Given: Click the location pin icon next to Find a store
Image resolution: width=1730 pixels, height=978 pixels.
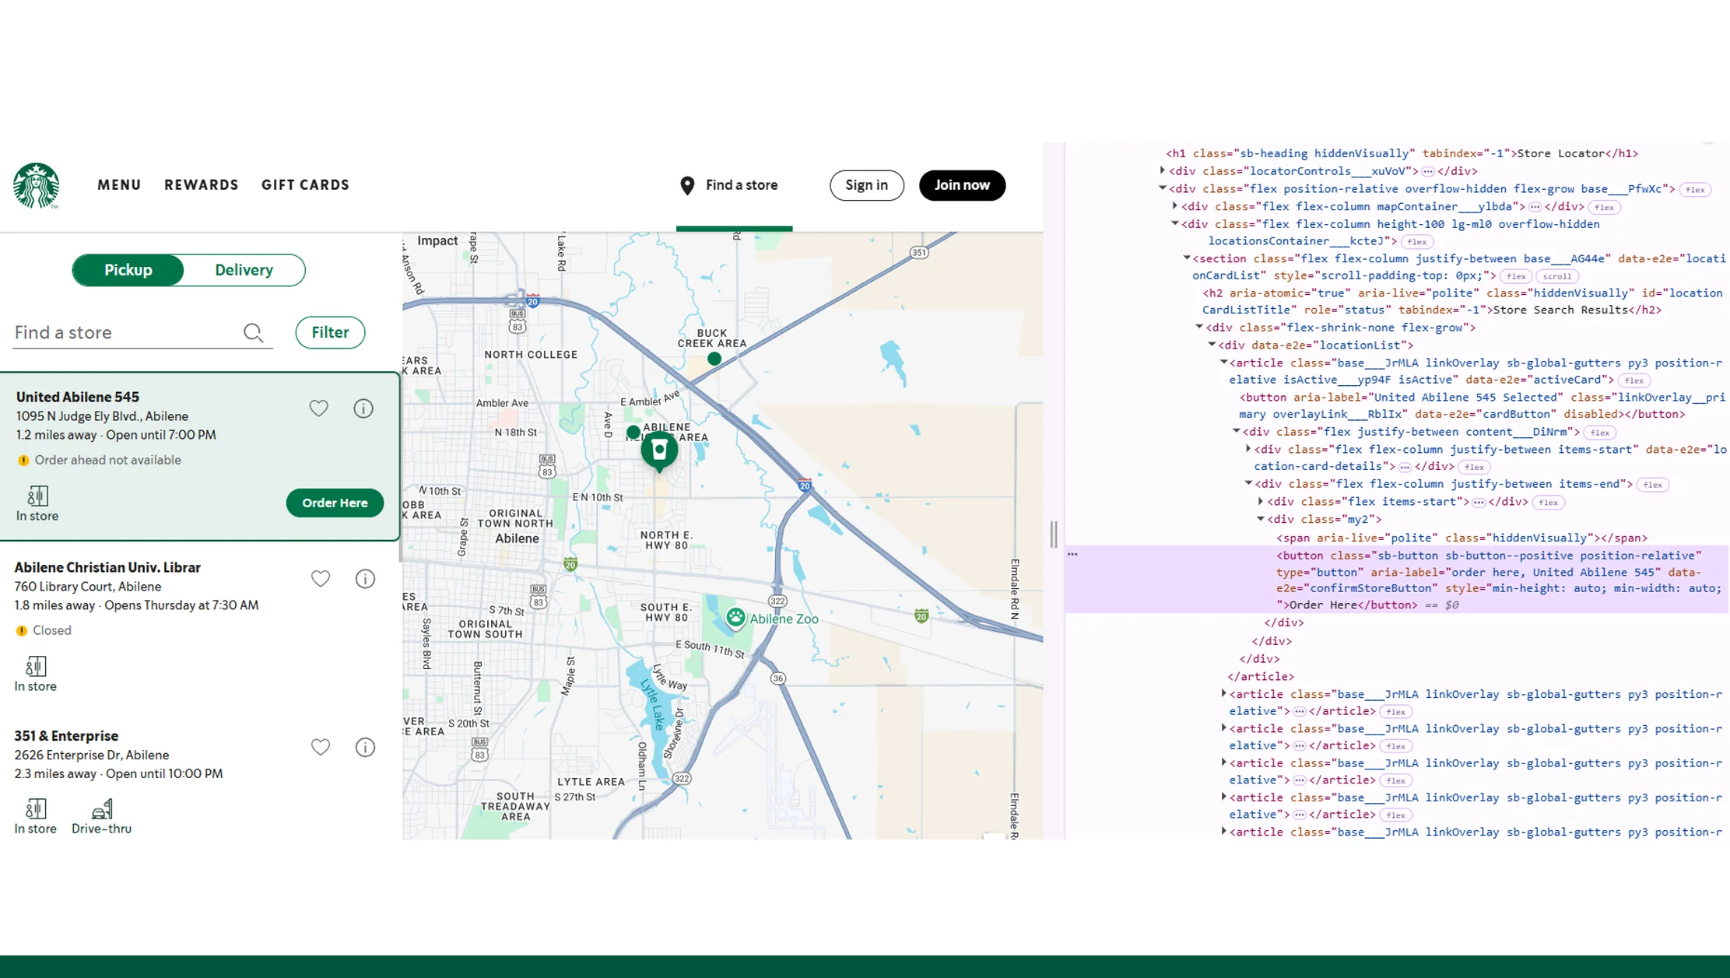Looking at the screenshot, I should coord(687,185).
